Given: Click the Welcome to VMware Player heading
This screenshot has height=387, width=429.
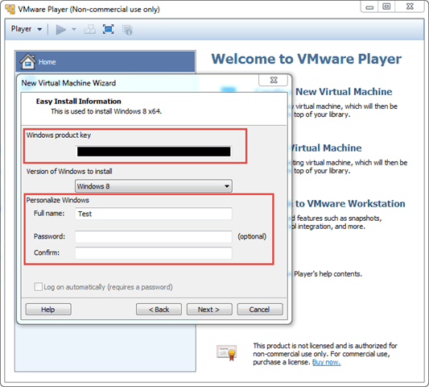Looking at the screenshot, I should [x=306, y=59].
